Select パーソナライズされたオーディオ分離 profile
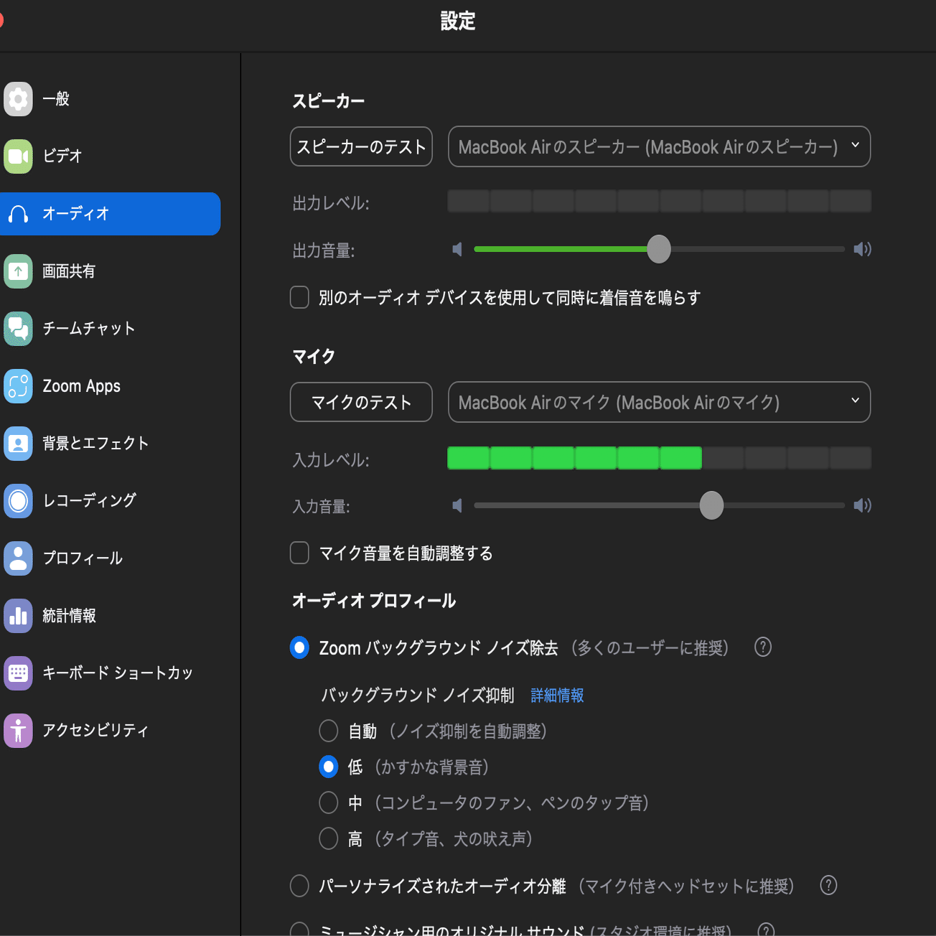Viewport: 936px width, 936px height. (x=299, y=886)
